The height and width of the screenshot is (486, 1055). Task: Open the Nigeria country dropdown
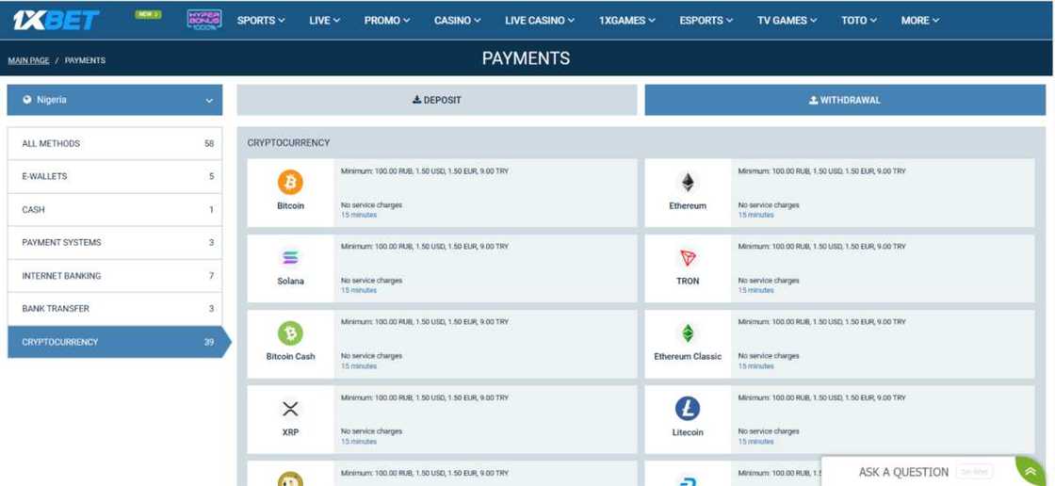click(x=114, y=100)
